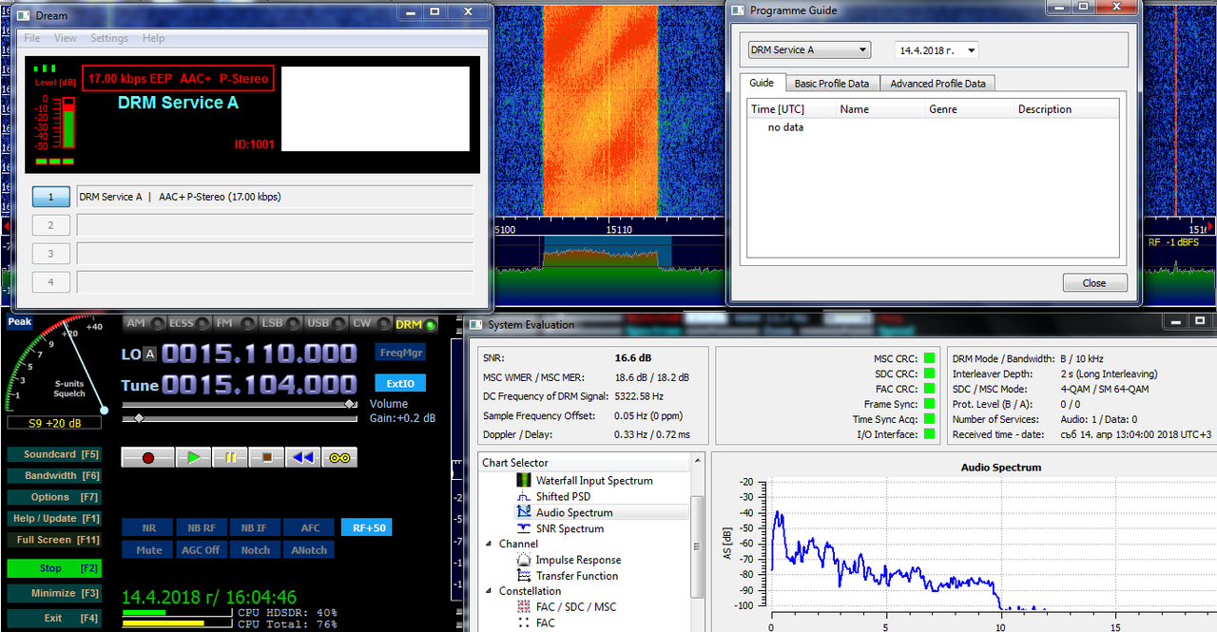The width and height of the screenshot is (1217, 632).
Task: Click the FAC CRC green indicator
Action: click(x=929, y=389)
